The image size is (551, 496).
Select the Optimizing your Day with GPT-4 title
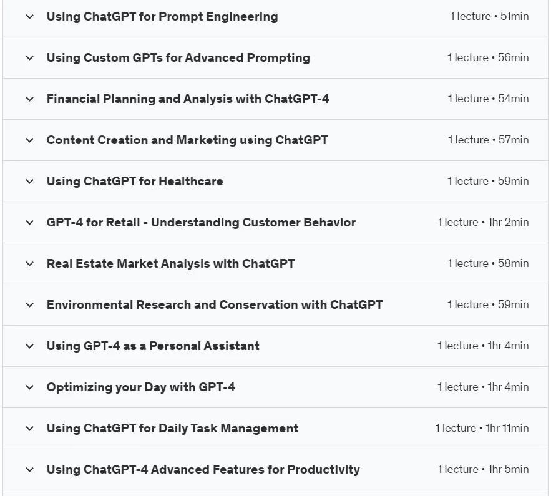[x=140, y=387]
